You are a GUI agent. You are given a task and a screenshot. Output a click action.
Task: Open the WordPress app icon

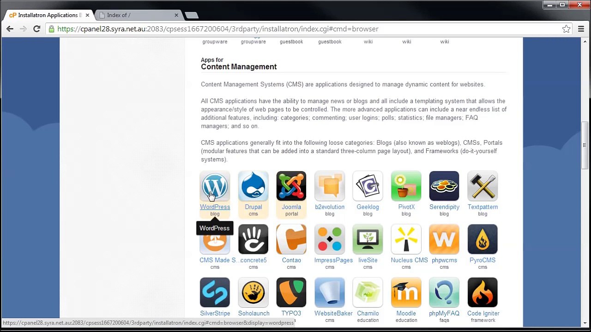point(215,186)
